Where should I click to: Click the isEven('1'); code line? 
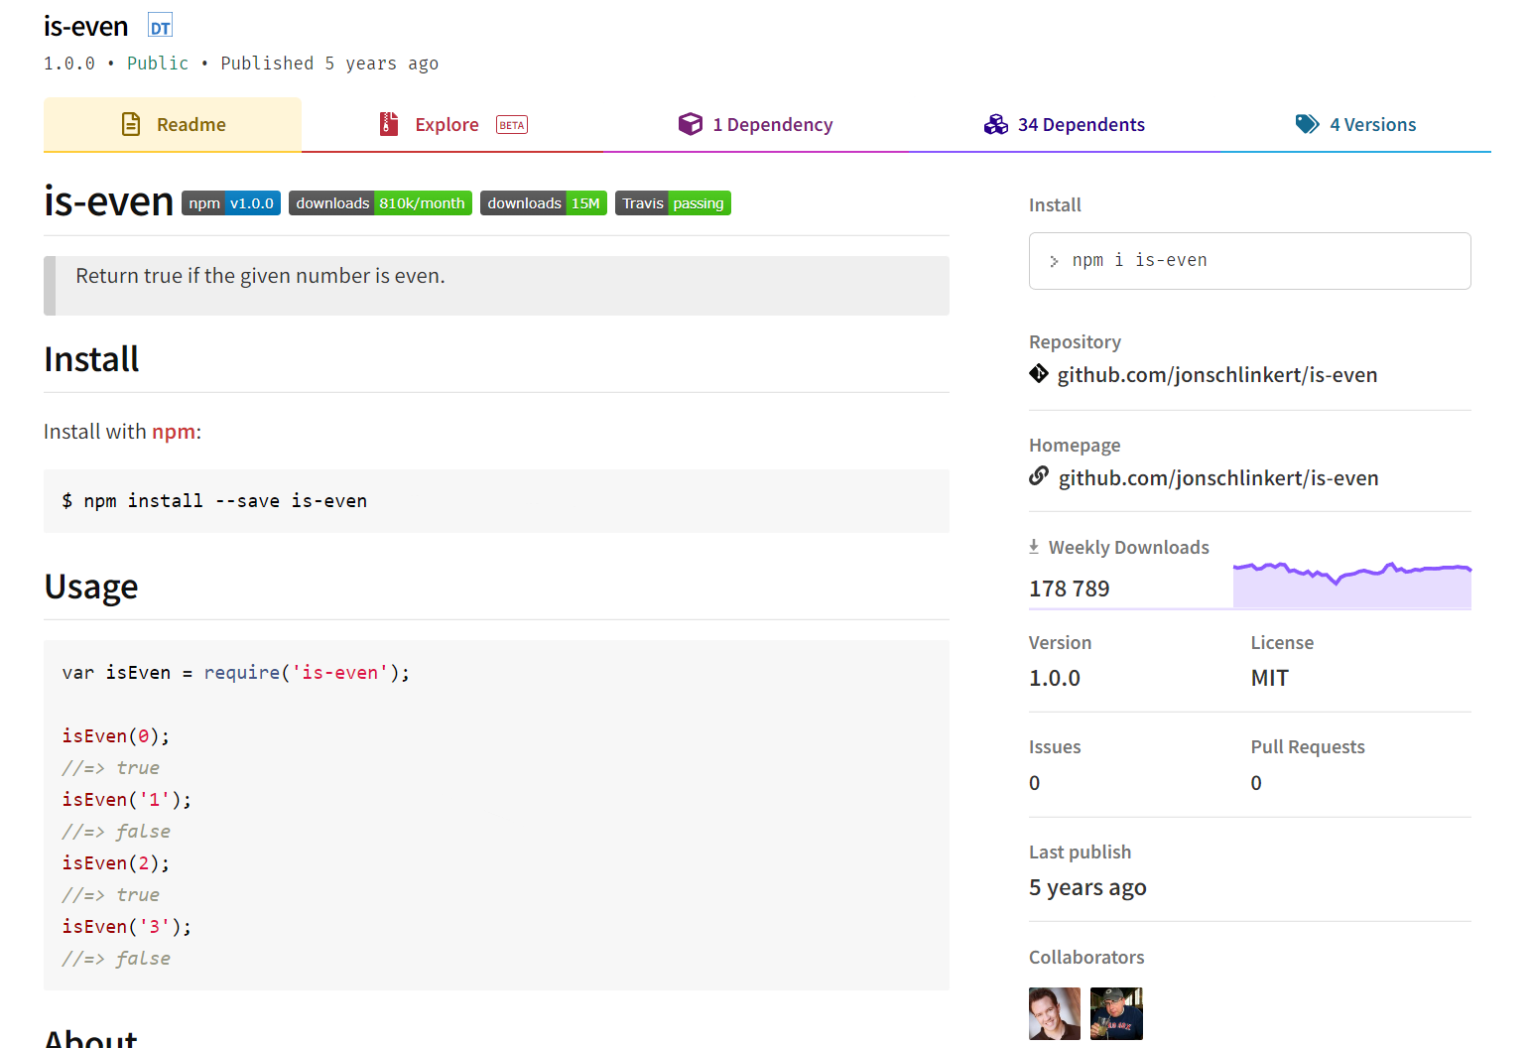coord(127,800)
